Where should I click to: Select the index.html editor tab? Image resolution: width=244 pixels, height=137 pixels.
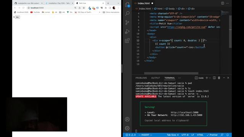tap(144, 3)
